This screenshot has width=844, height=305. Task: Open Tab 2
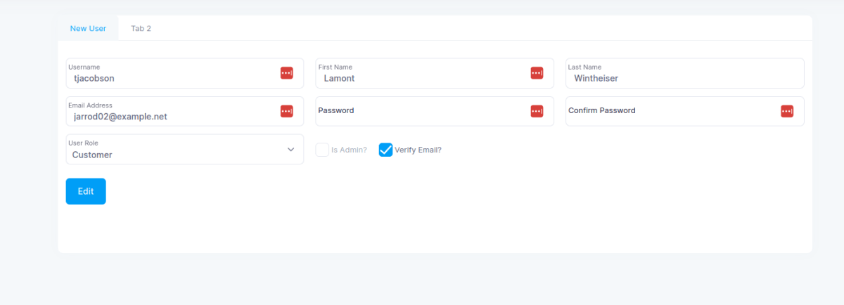[141, 29]
